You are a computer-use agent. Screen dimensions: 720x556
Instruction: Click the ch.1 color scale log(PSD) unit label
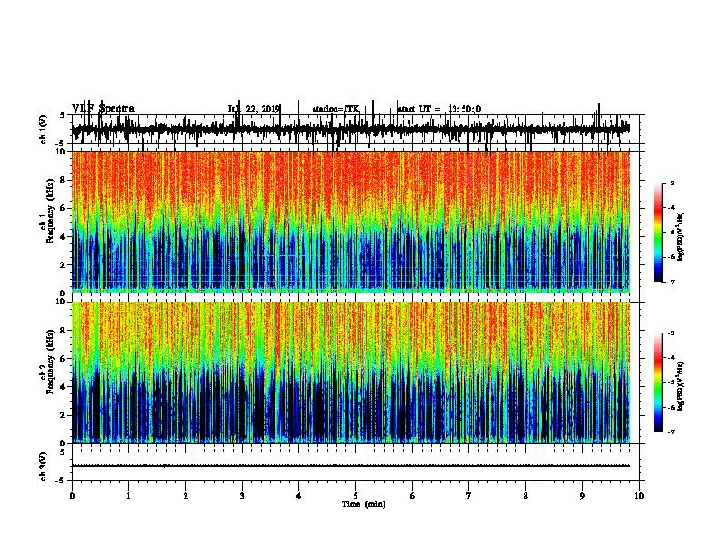681,237
